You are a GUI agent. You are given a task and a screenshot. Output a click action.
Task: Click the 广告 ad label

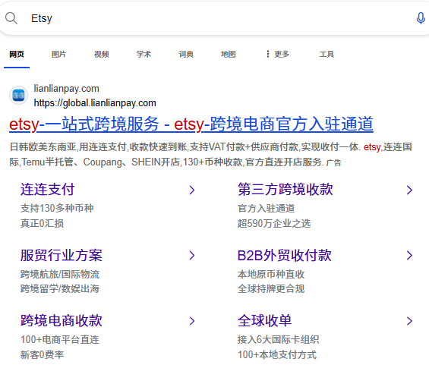334,162
